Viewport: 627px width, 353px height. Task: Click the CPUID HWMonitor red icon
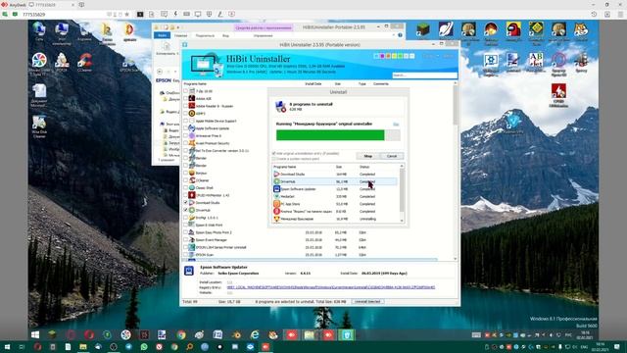point(192,195)
